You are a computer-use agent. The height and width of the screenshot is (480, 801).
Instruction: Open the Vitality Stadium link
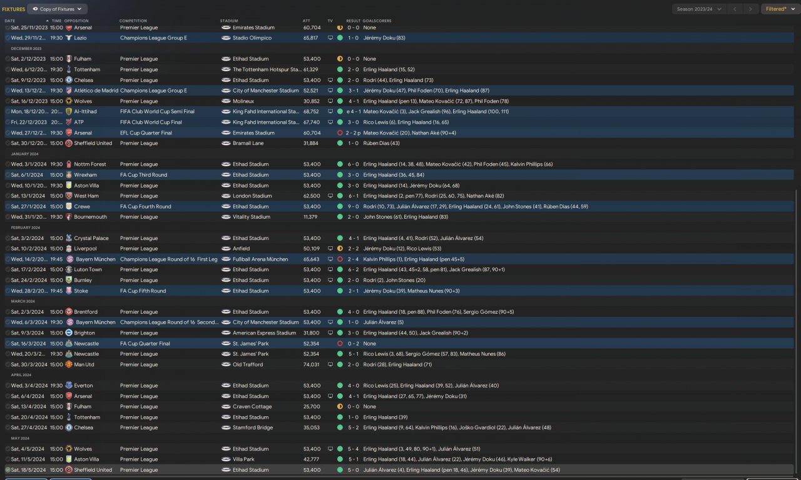pos(252,217)
